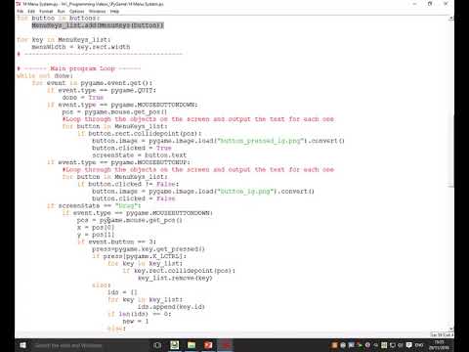This screenshot has width=469, height=352.
Task: Open the green app icon on taskbar
Action: [175, 345]
